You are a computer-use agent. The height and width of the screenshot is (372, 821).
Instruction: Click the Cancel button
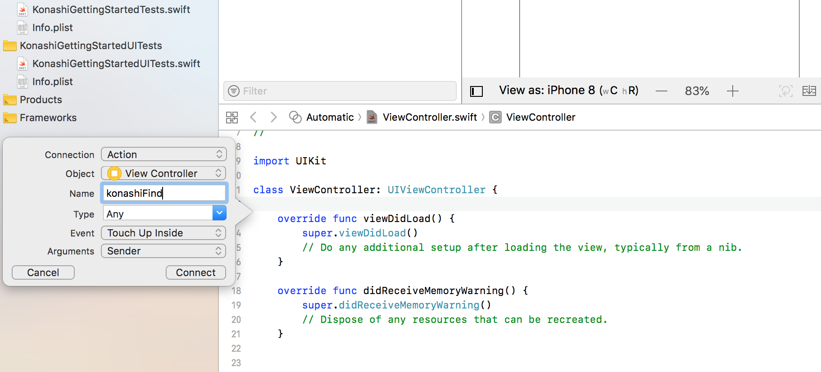(x=43, y=272)
